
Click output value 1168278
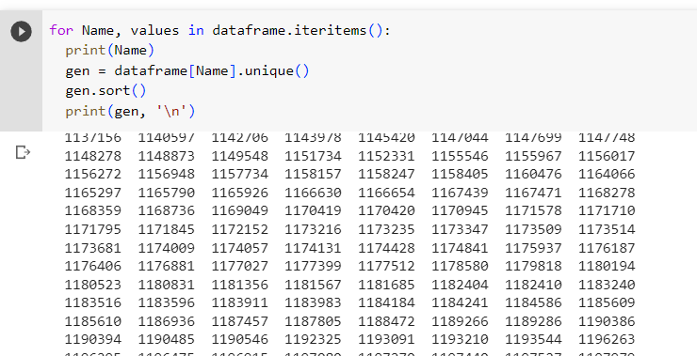tap(607, 193)
